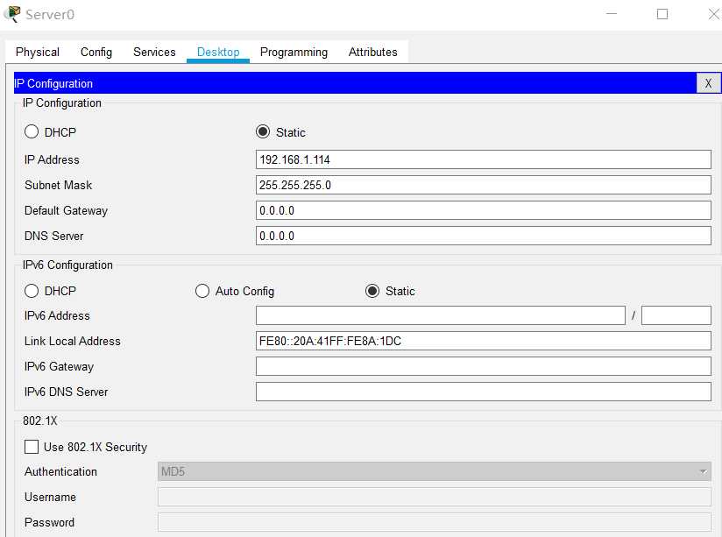
Task: Open the Physical tab
Action: tap(38, 52)
